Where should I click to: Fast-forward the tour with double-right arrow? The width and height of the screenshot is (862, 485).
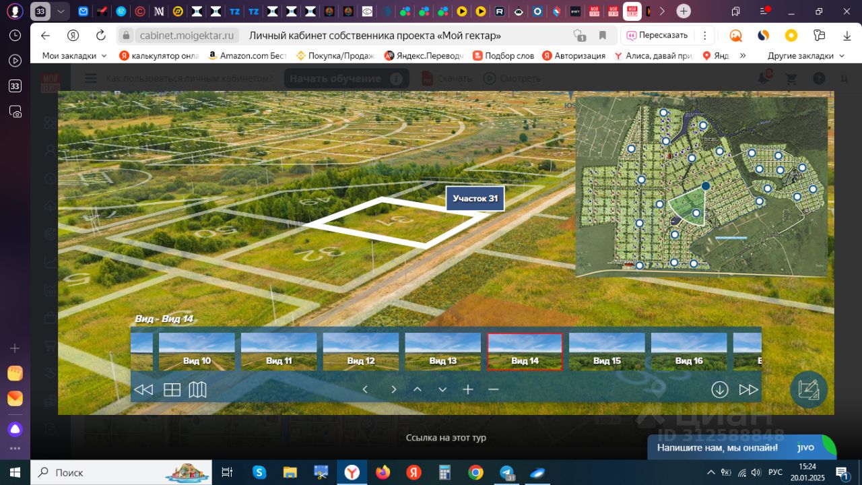[749, 389]
